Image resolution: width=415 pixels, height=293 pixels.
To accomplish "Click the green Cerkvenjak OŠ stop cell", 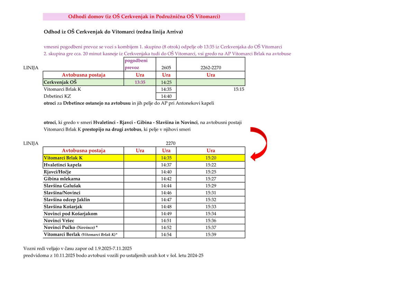I will pyautogui.click(x=83, y=82).
